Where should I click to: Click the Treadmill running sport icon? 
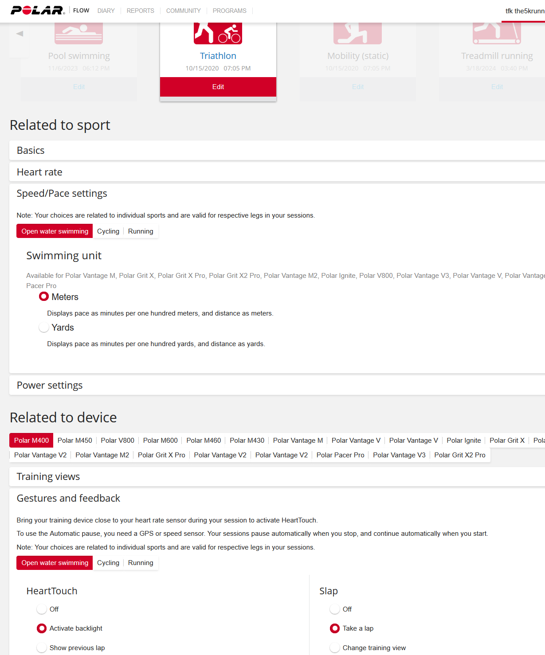click(497, 34)
